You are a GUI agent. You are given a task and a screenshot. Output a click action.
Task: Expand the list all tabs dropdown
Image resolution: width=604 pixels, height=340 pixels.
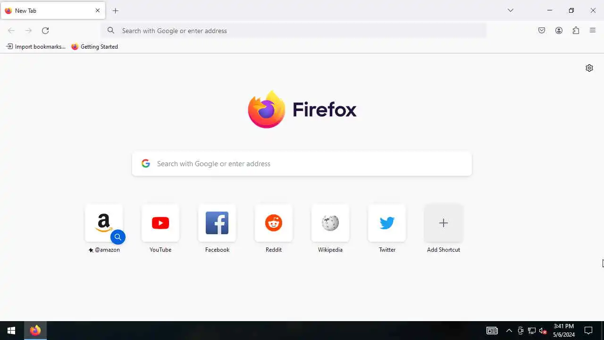[511, 10]
